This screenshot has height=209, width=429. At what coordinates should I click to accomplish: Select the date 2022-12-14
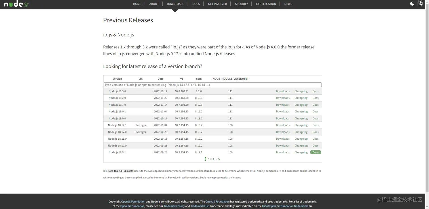point(161,91)
